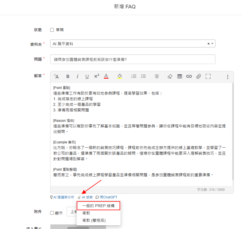This screenshot has height=229, width=242.
Task: Click the 問題 question input field
Action: [x=133, y=59]
